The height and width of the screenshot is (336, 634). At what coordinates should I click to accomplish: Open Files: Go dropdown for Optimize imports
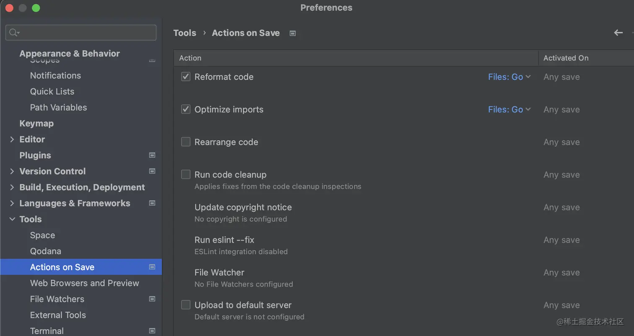[509, 109]
